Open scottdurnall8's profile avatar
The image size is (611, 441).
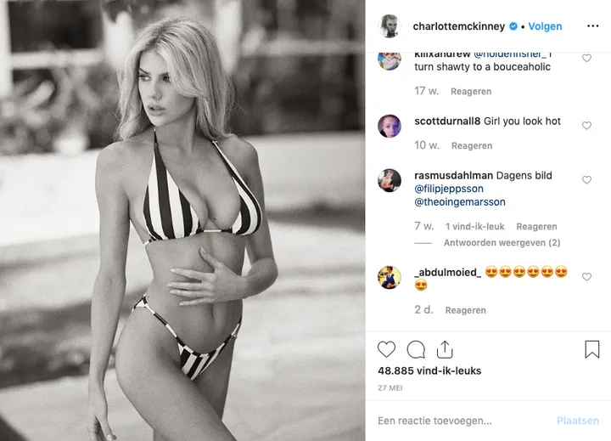[x=390, y=126]
